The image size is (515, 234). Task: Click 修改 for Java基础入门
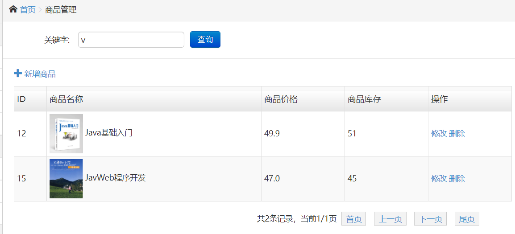[439, 134]
